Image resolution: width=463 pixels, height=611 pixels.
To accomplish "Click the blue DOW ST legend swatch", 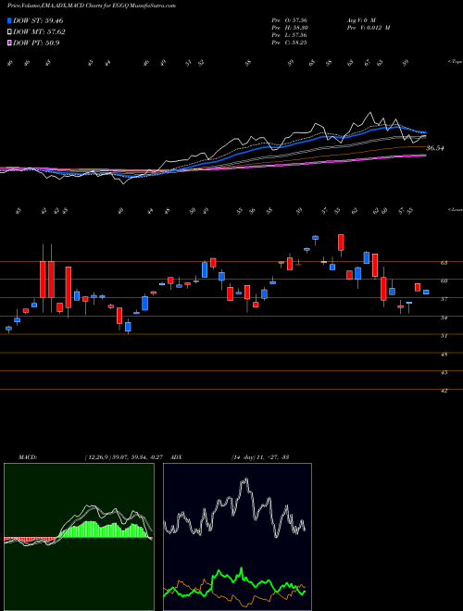I will [9, 20].
